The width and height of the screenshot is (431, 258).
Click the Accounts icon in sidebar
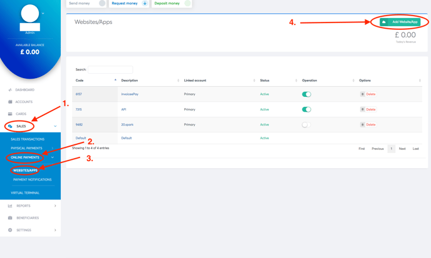[x=10, y=102]
